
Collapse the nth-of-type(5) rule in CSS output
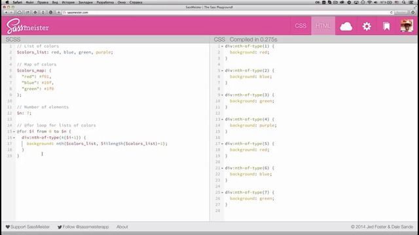tap(222, 144)
